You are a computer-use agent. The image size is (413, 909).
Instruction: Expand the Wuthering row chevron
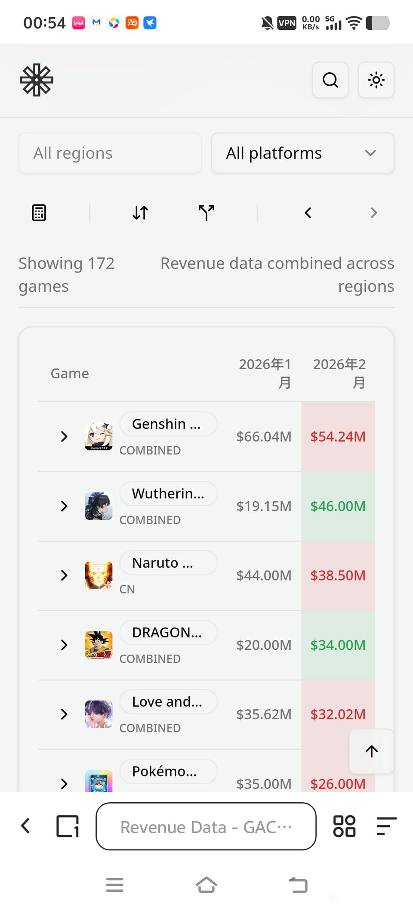click(64, 506)
